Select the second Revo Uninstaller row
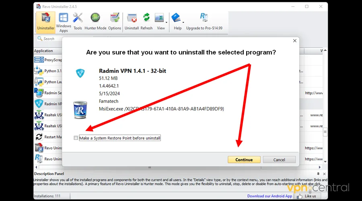 click(x=48, y=159)
